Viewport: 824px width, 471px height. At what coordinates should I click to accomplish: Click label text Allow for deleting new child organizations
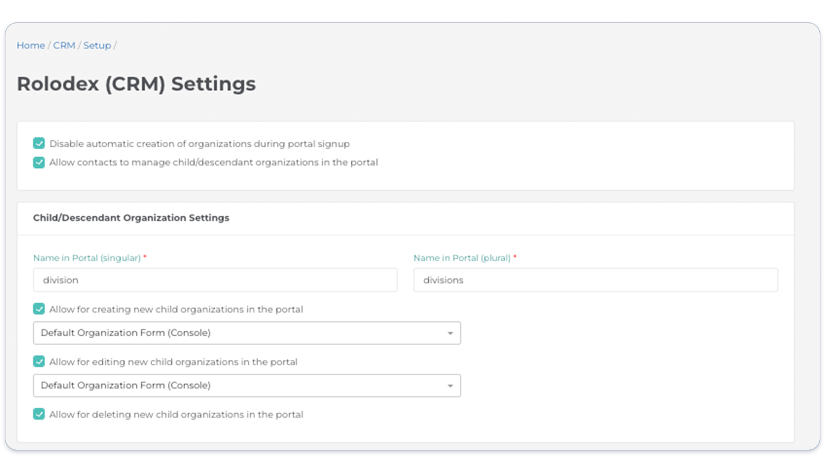[x=176, y=414]
